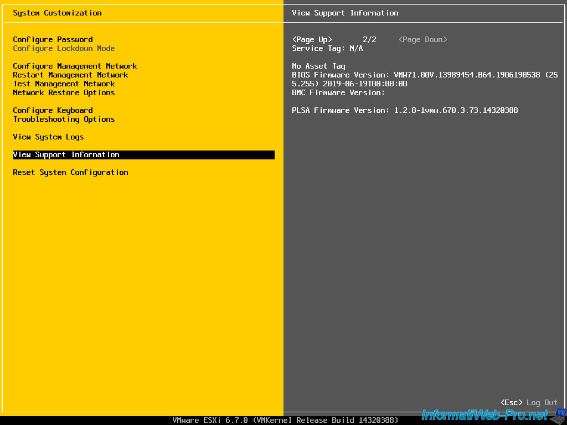This screenshot has width=567, height=425.
Task: Open Troubleshooting Options
Action: pyautogui.click(x=64, y=120)
